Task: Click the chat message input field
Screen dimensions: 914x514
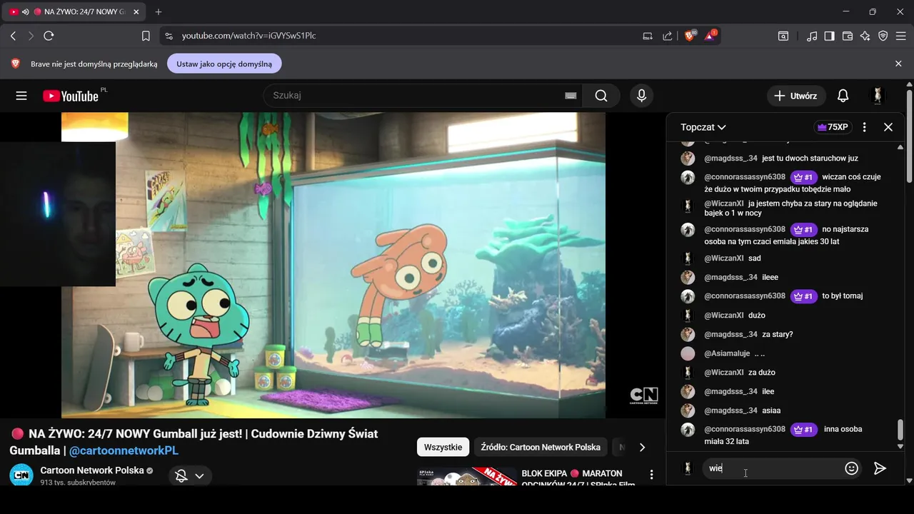Action: coord(773,468)
